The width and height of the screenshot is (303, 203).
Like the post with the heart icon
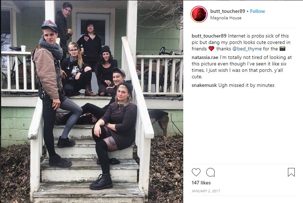coord(196,172)
